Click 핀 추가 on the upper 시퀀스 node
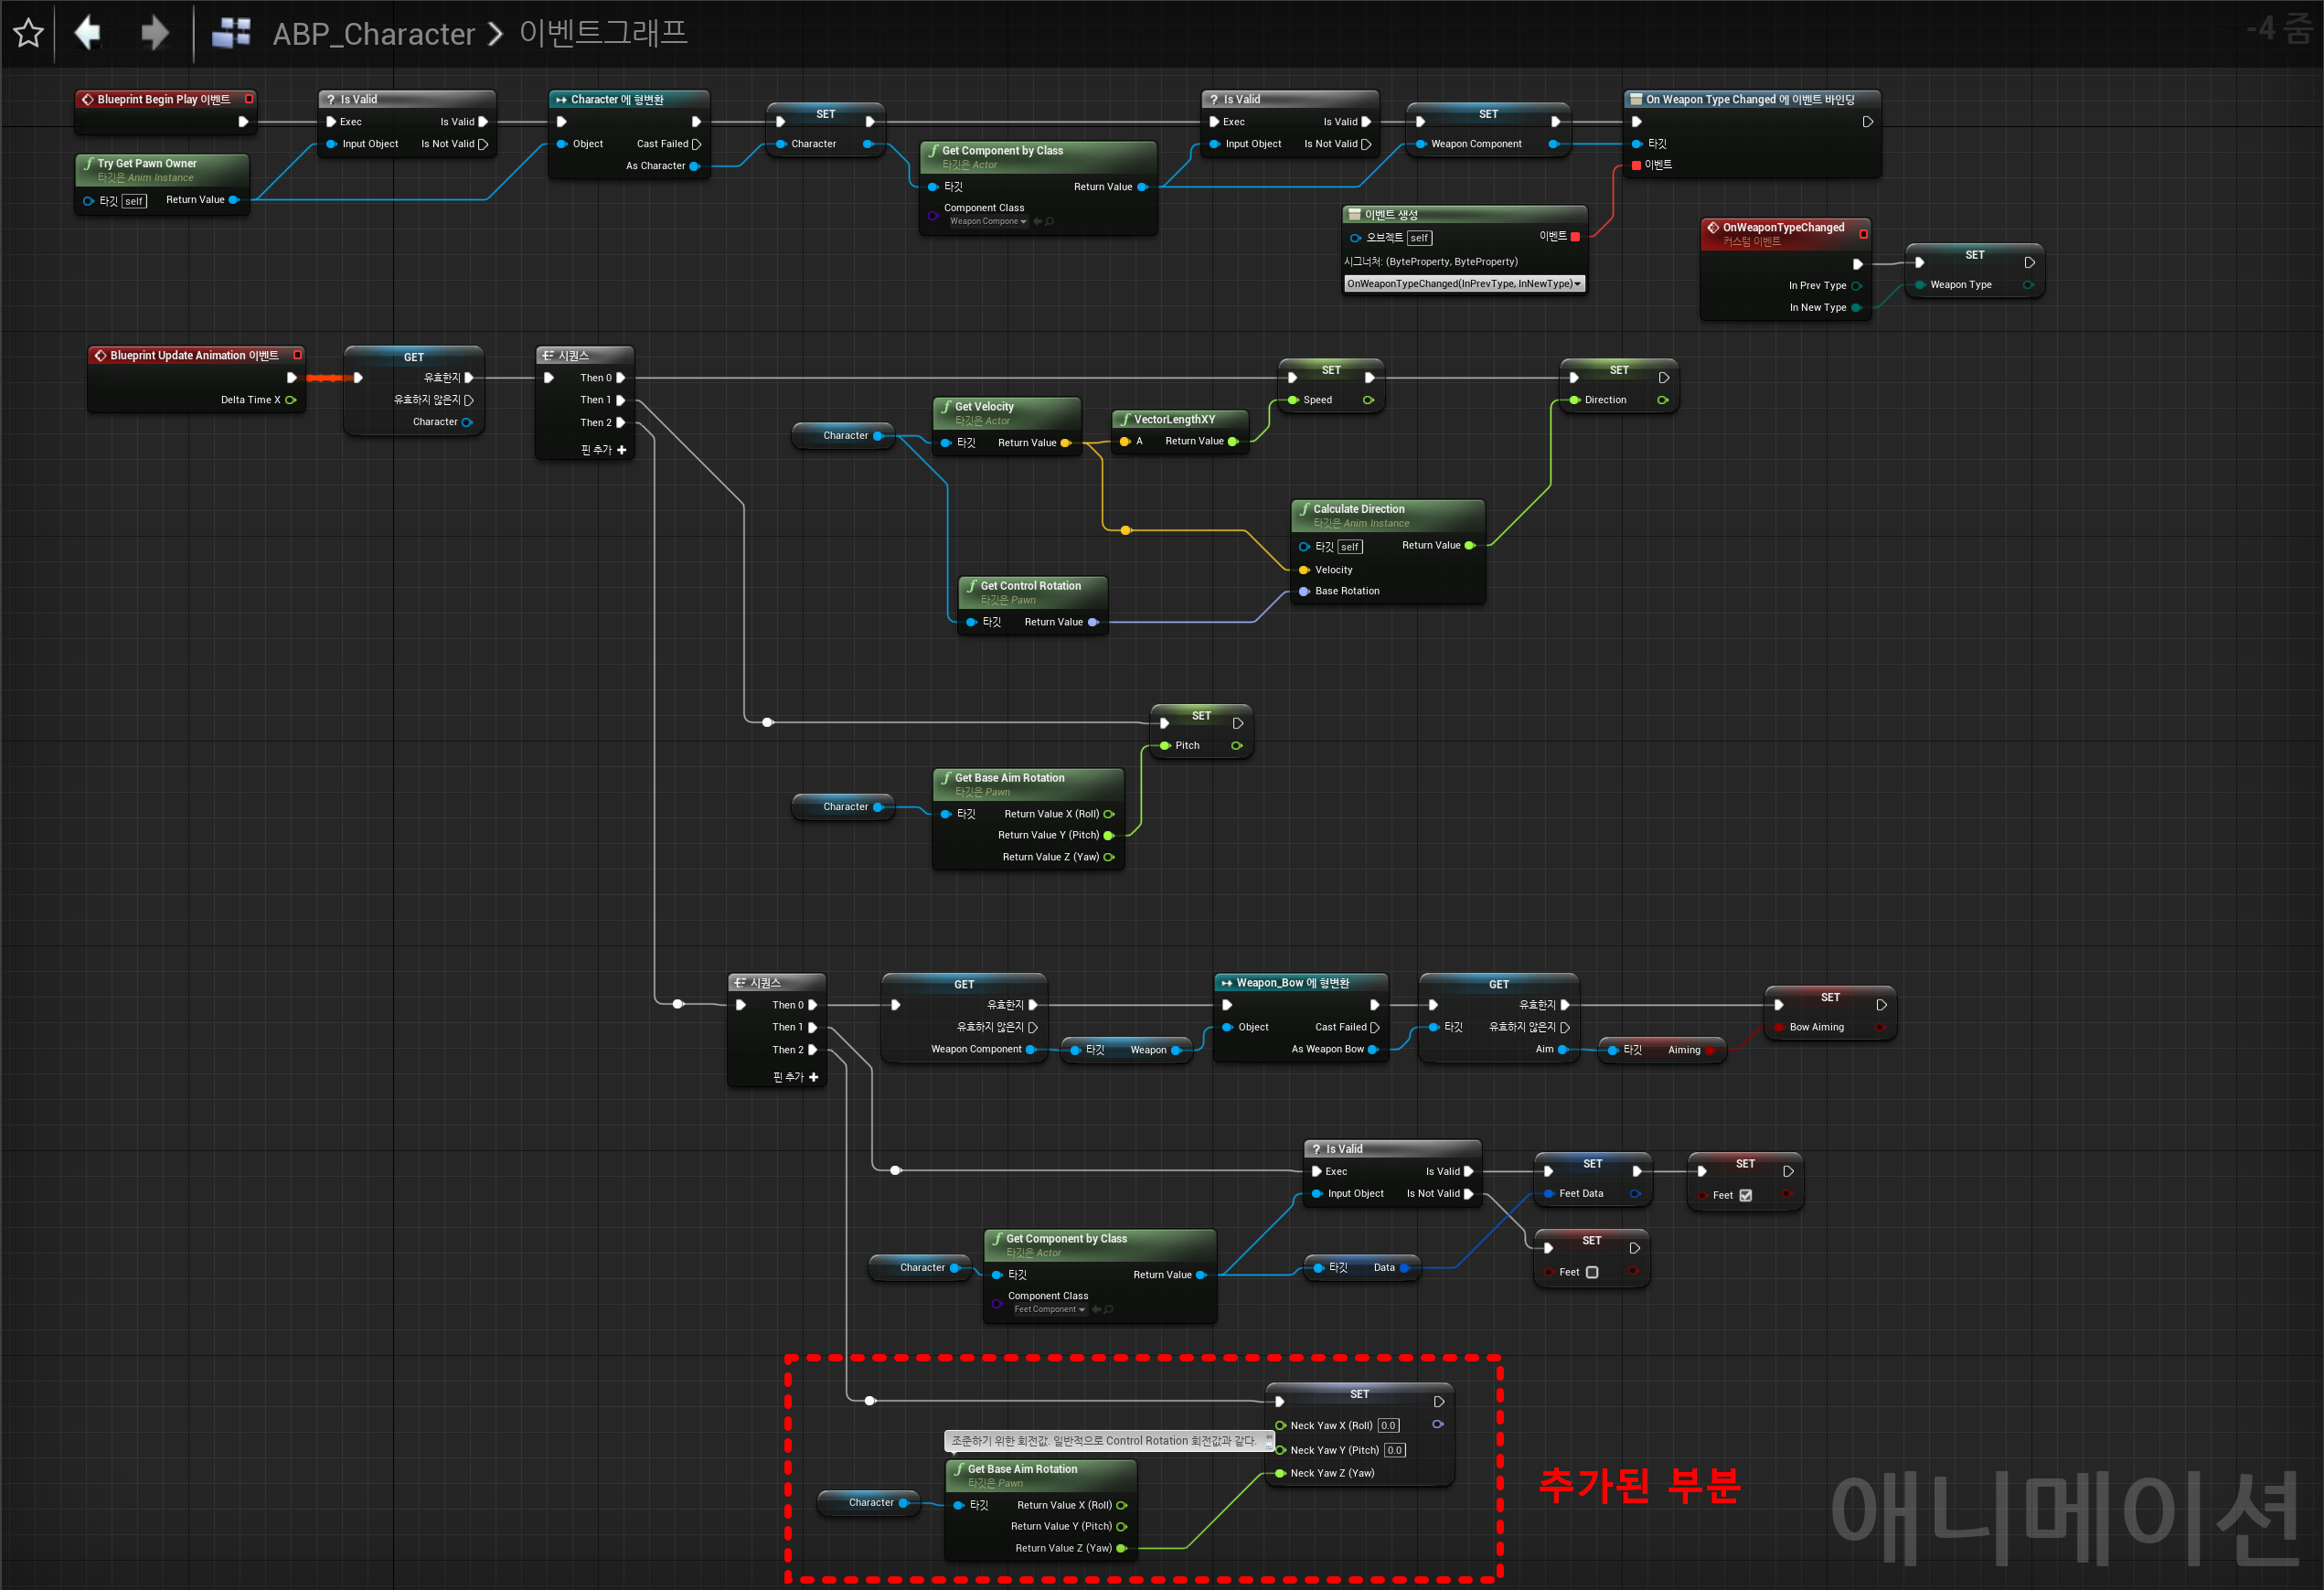The height and width of the screenshot is (1590, 2324). [604, 450]
